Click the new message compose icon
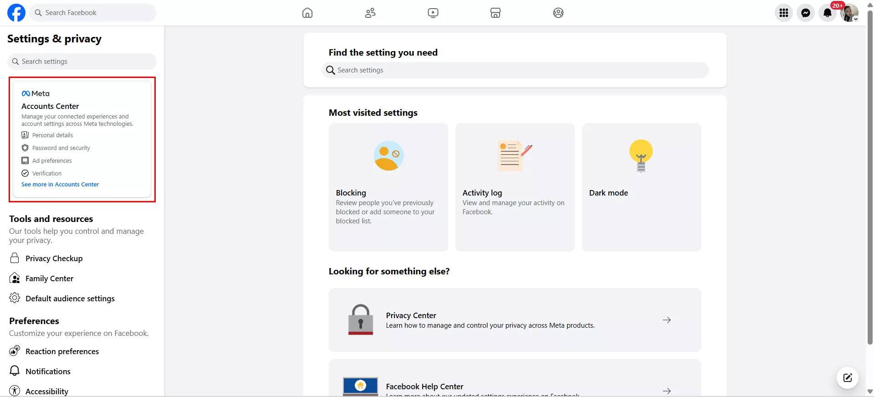Image resolution: width=874 pixels, height=397 pixels. (x=848, y=377)
